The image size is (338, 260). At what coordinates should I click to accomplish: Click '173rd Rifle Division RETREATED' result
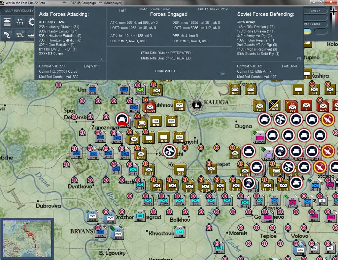pos(165,53)
